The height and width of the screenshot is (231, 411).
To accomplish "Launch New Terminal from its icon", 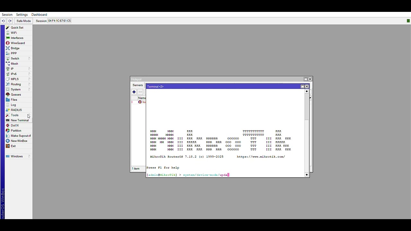I will click(x=8, y=120).
